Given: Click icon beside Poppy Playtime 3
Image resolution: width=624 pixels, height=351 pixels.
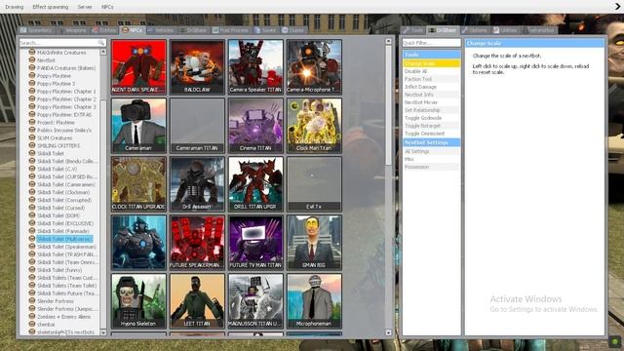Looking at the screenshot, I should coord(32,84).
